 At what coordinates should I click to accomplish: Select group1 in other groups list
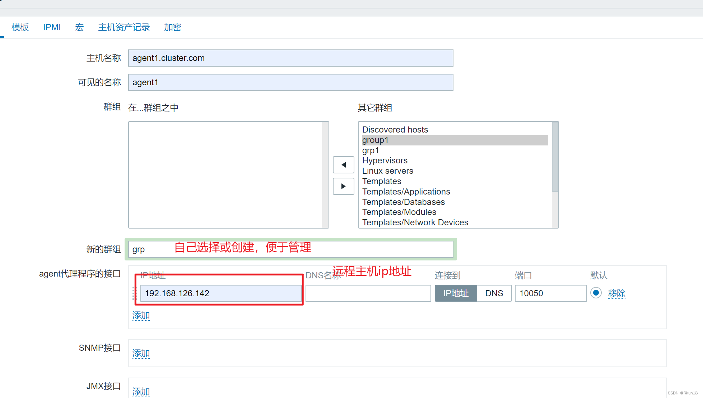point(455,140)
